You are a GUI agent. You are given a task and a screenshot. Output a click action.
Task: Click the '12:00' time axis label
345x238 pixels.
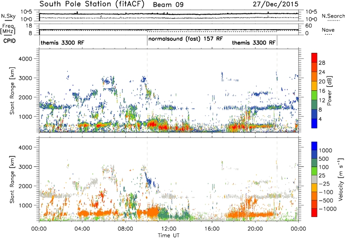tap(169, 229)
